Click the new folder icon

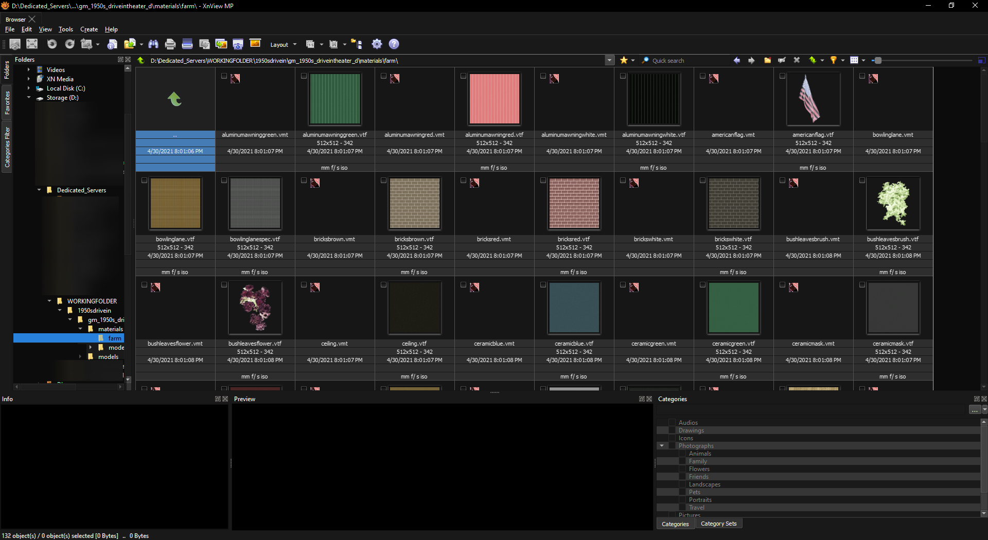click(767, 60)
